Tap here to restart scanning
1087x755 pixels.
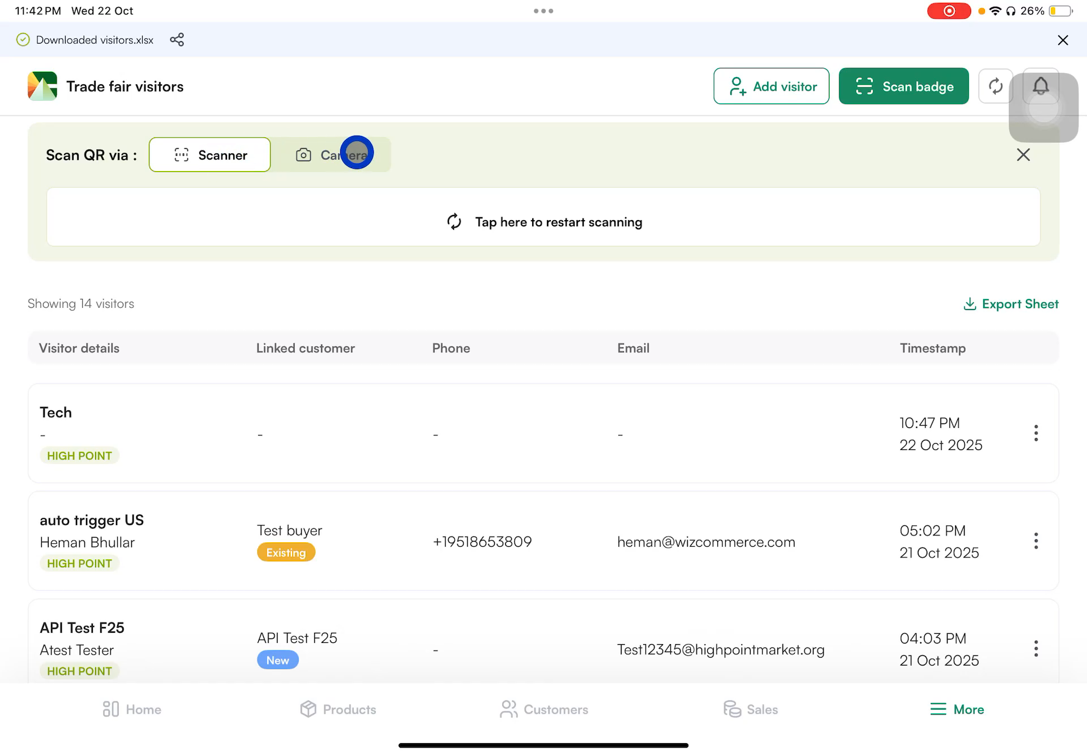(543, 222)
